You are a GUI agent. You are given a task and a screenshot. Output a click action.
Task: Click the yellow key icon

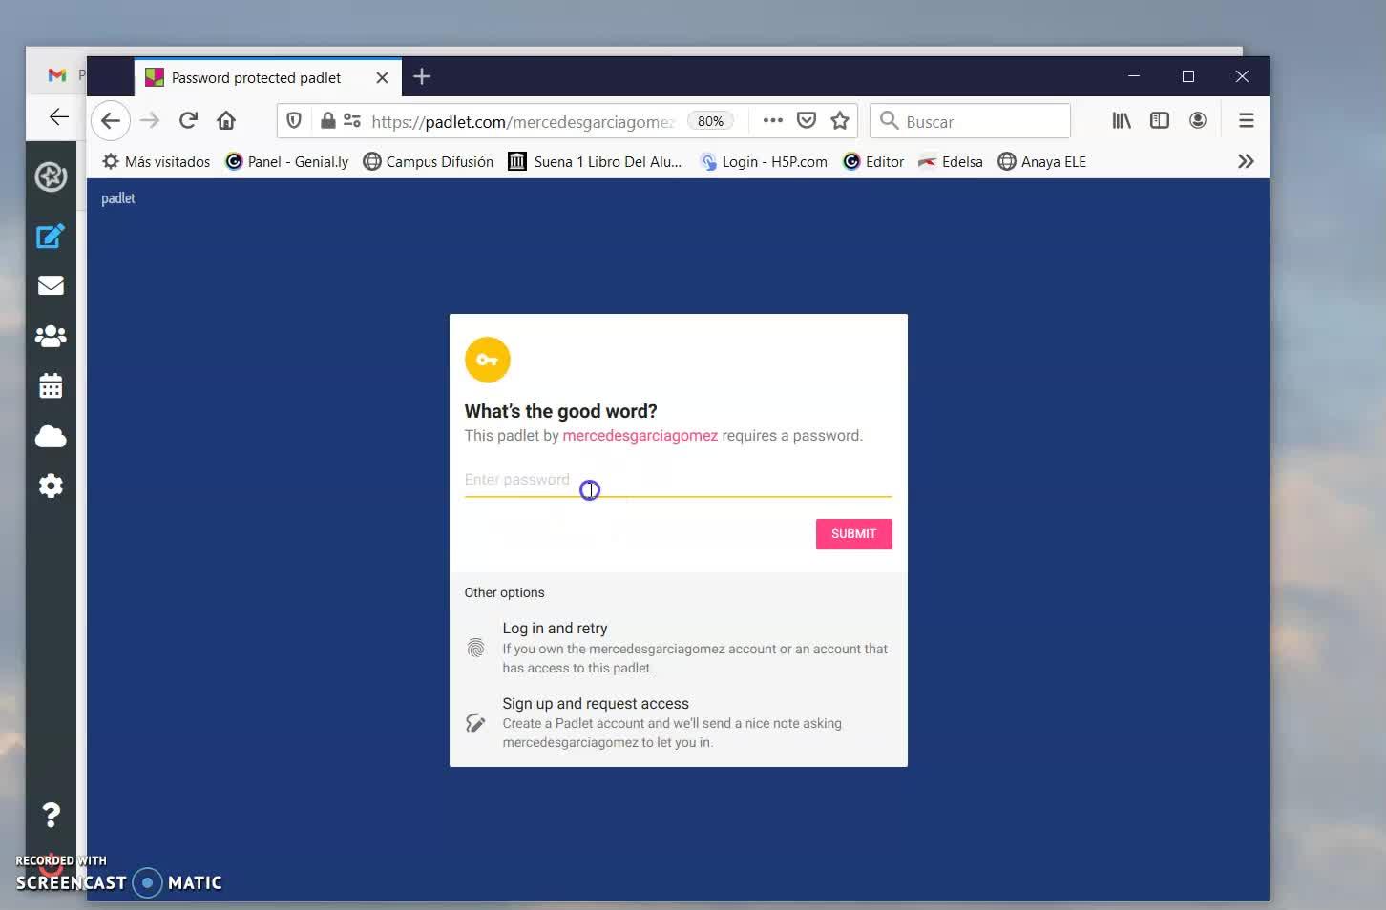point(488,360)
